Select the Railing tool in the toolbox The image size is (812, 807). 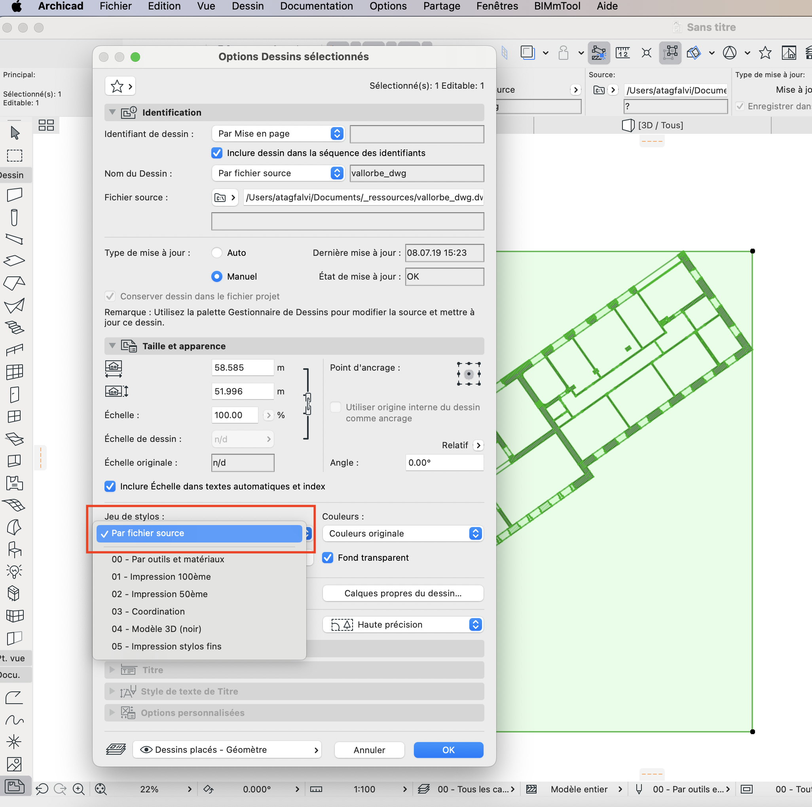point(15,350)
